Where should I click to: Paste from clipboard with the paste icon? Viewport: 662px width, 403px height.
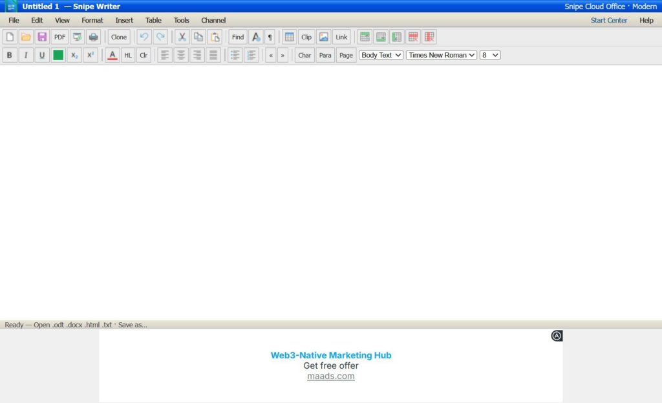point(215,37)
